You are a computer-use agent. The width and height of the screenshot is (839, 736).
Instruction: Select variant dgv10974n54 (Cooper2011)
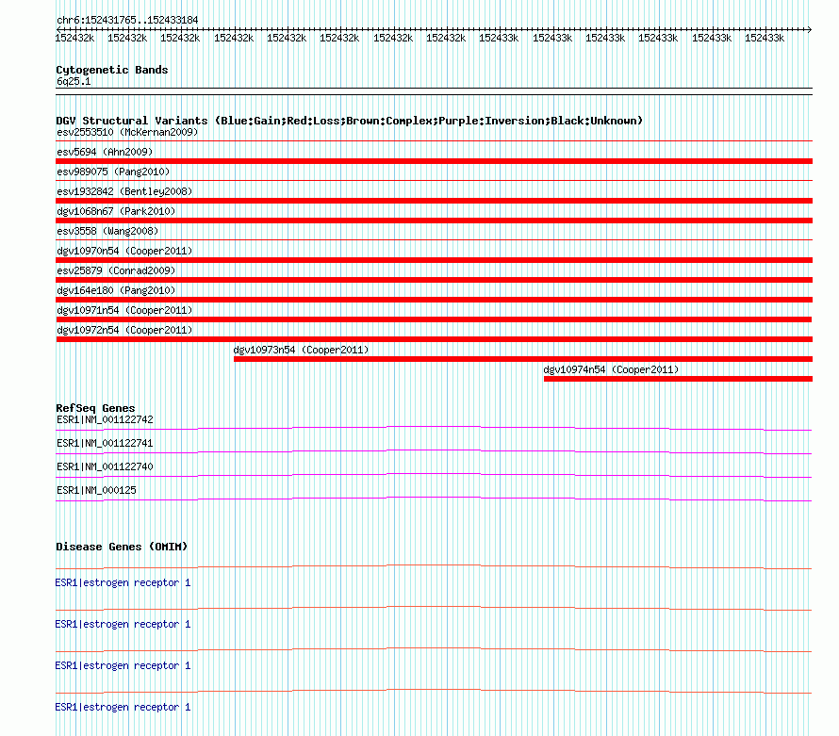click(611, 369)
